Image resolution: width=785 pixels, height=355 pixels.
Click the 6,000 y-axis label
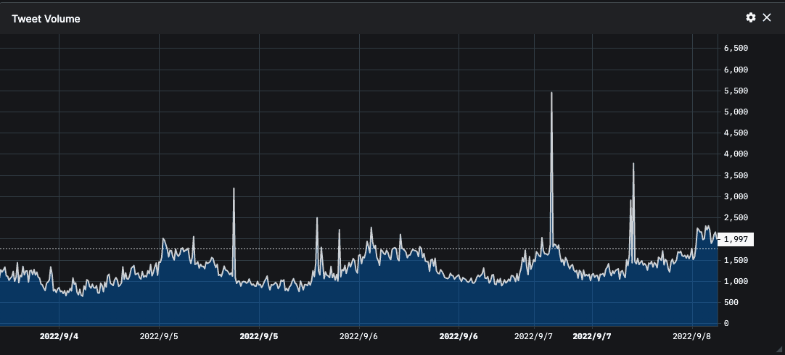click(x=736, y=70)
